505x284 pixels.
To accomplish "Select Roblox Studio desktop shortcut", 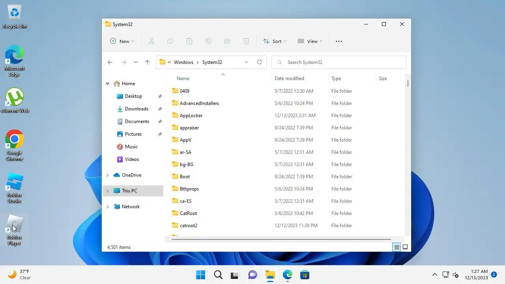I will coord(15,188).
